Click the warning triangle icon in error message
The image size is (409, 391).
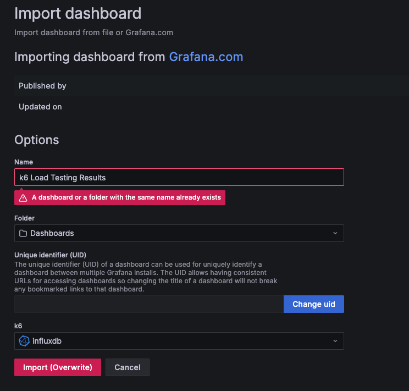[23, 198]
